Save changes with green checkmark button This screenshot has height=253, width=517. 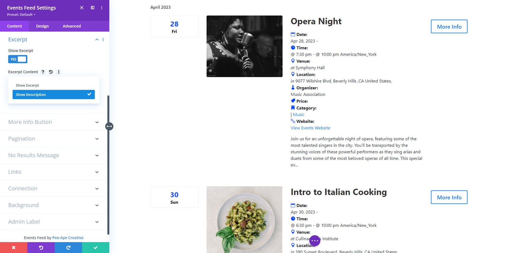96,248
